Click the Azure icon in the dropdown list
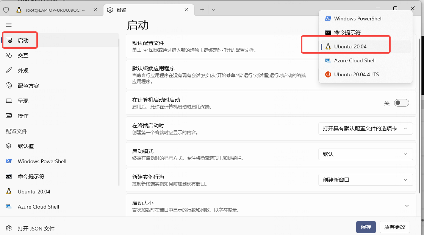The width and height of the screenshot is (424, 235). 328,60
